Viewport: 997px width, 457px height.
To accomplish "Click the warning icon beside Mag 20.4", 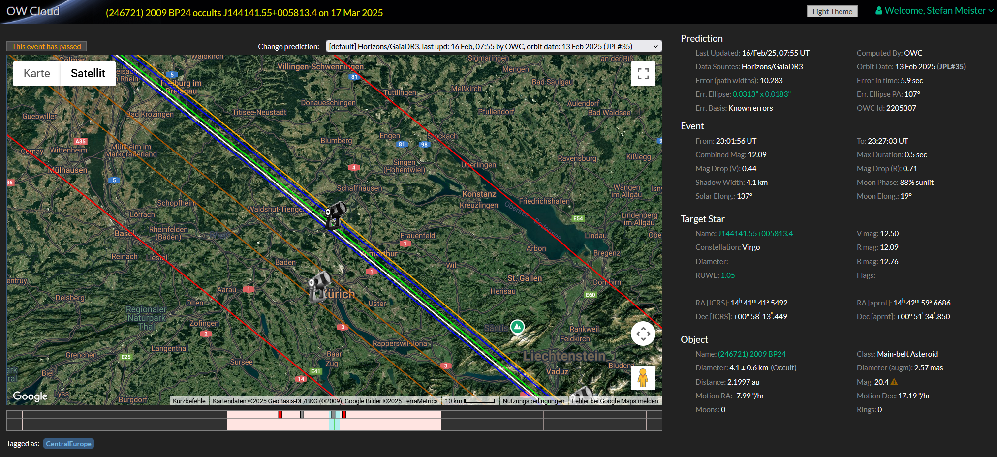I will (894, 382).
